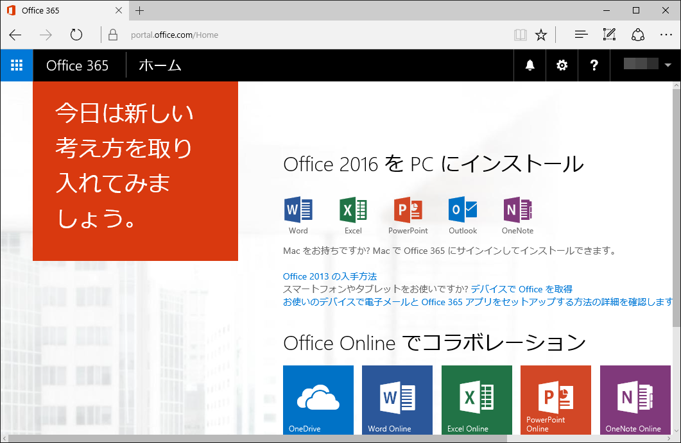
Task: Click the Office 2016 を PC にインストール heading
Action: pyautogui.click(x=433, y=164)
